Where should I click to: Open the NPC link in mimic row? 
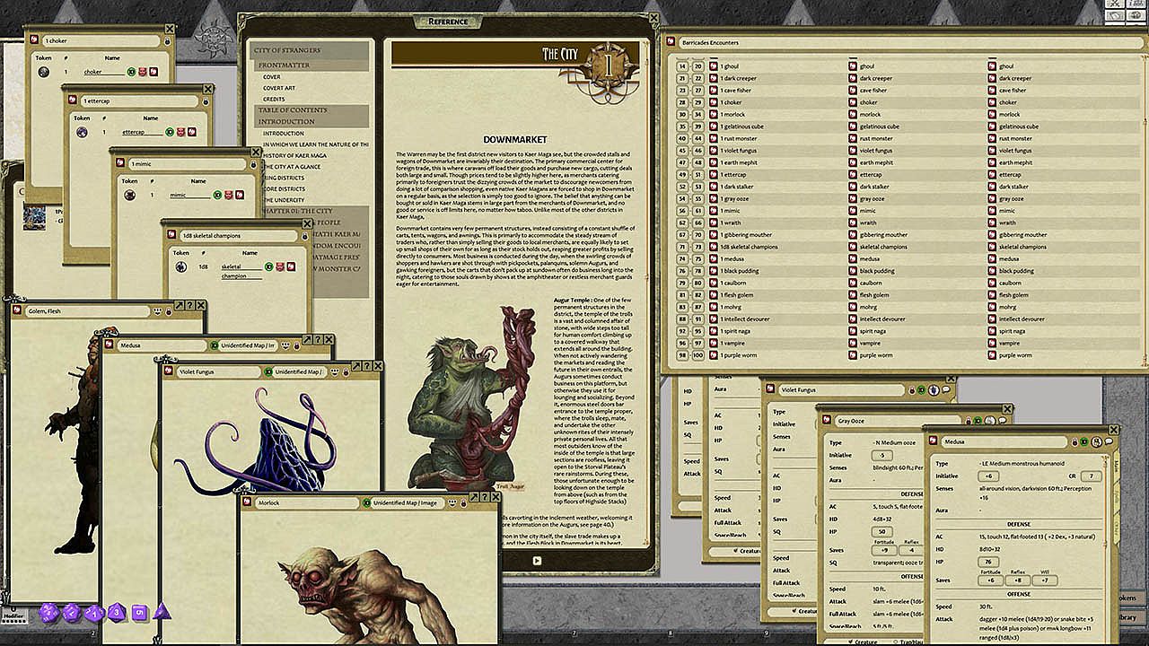(240, 195)
